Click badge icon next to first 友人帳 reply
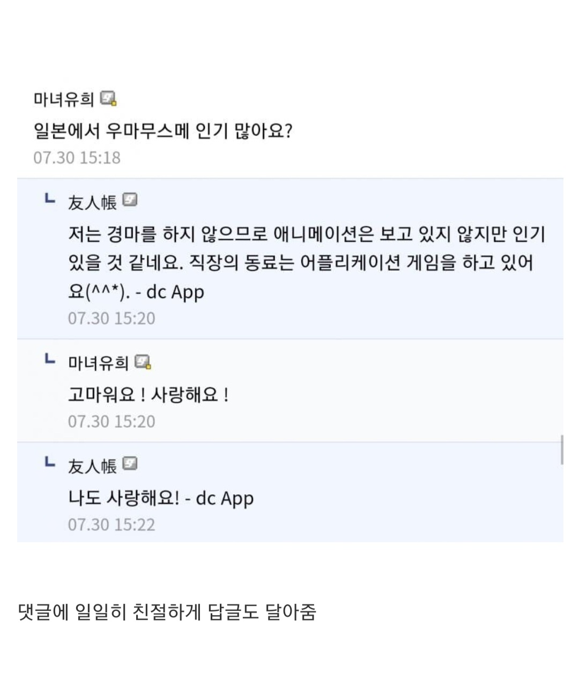Image resolution: width=579 pixels, height=694 pixels. (x=130, y=200)
